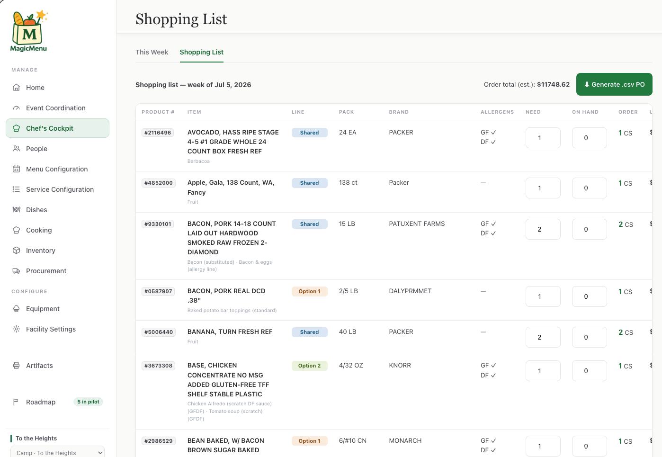
Task: Open Menu Configuration in sidebar
Action: (x=57, y=169)
